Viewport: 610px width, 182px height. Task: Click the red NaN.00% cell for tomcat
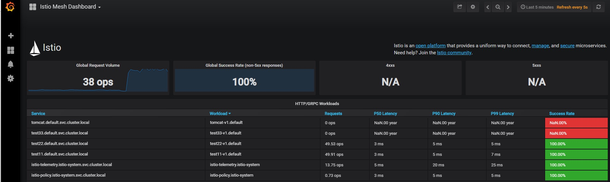[576, 123]
